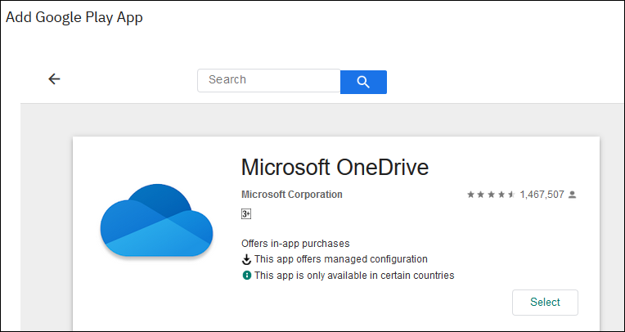Click the first star in the rating

(x=470, y=195)
